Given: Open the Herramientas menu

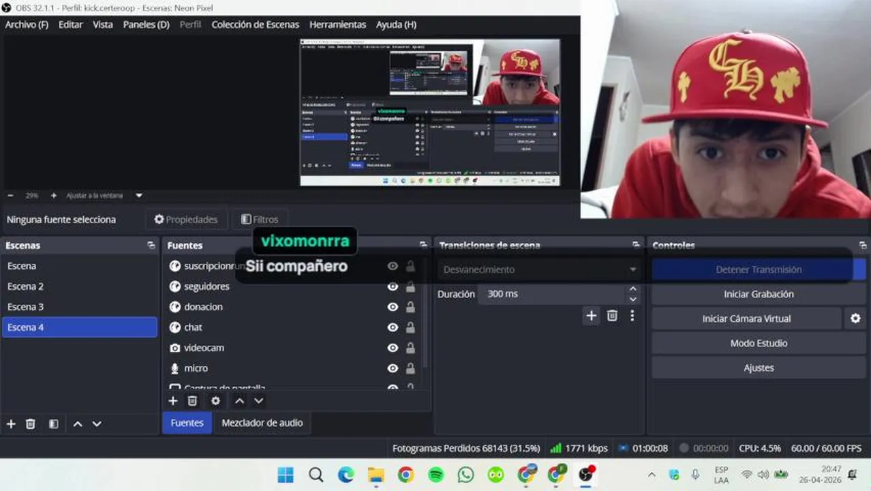Looking at the screenshot, I should pos(337,25).
